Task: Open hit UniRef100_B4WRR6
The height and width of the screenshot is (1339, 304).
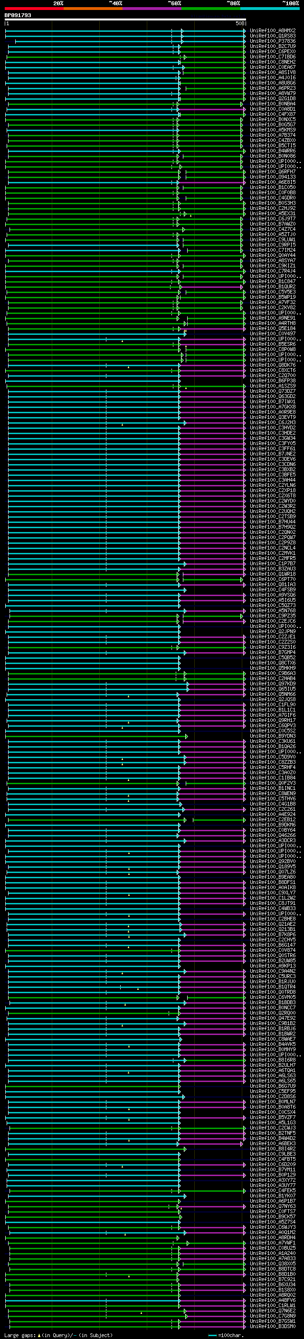Action: [x=273, y=151]
